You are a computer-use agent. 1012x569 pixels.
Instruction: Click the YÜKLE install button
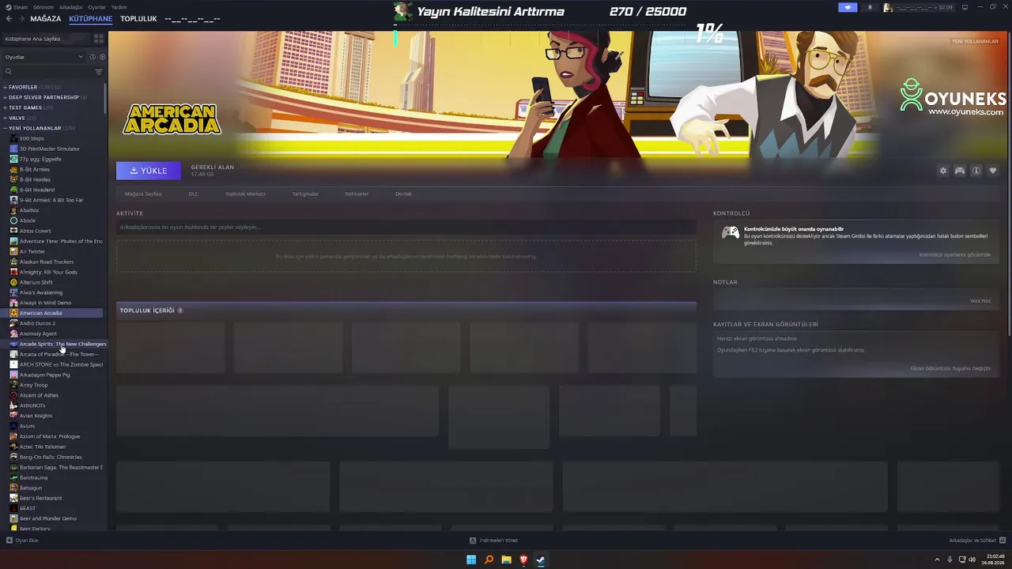149,171
